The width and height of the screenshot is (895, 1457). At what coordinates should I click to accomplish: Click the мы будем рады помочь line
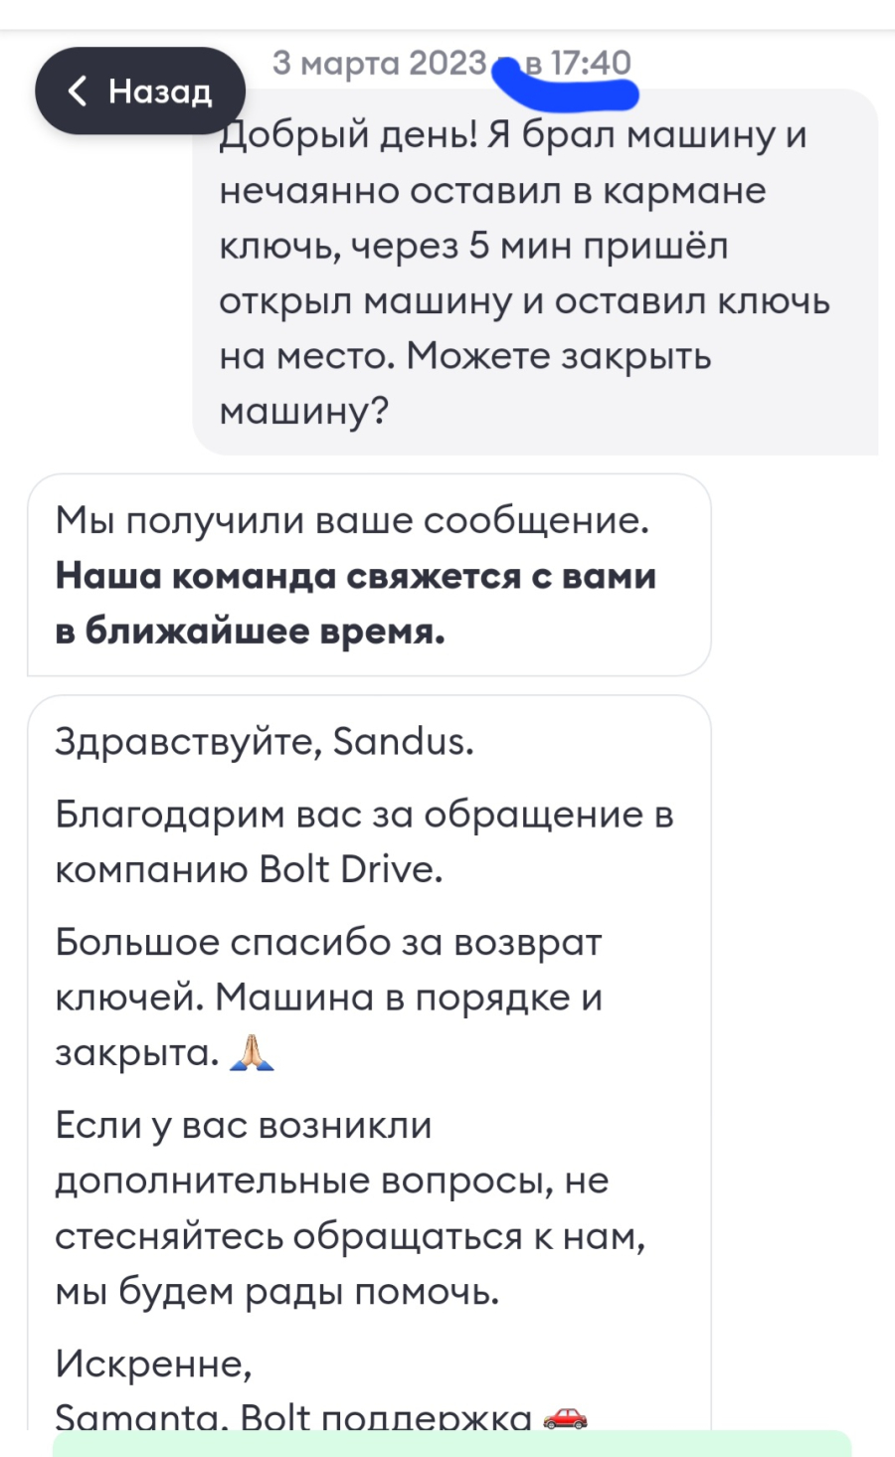pyautogui.click(x=277, y=1291)
